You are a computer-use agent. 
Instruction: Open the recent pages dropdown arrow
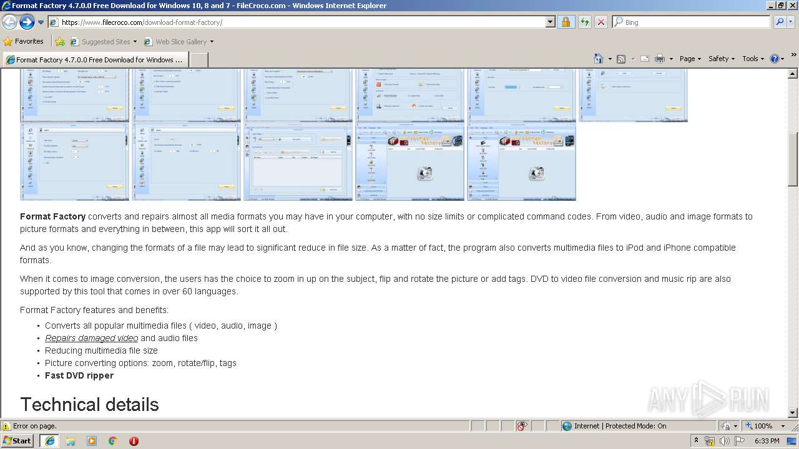pos(41,22)
